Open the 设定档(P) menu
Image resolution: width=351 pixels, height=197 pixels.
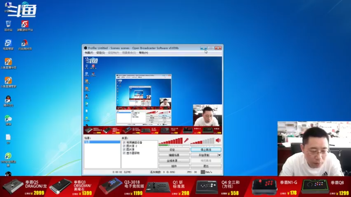114,53
